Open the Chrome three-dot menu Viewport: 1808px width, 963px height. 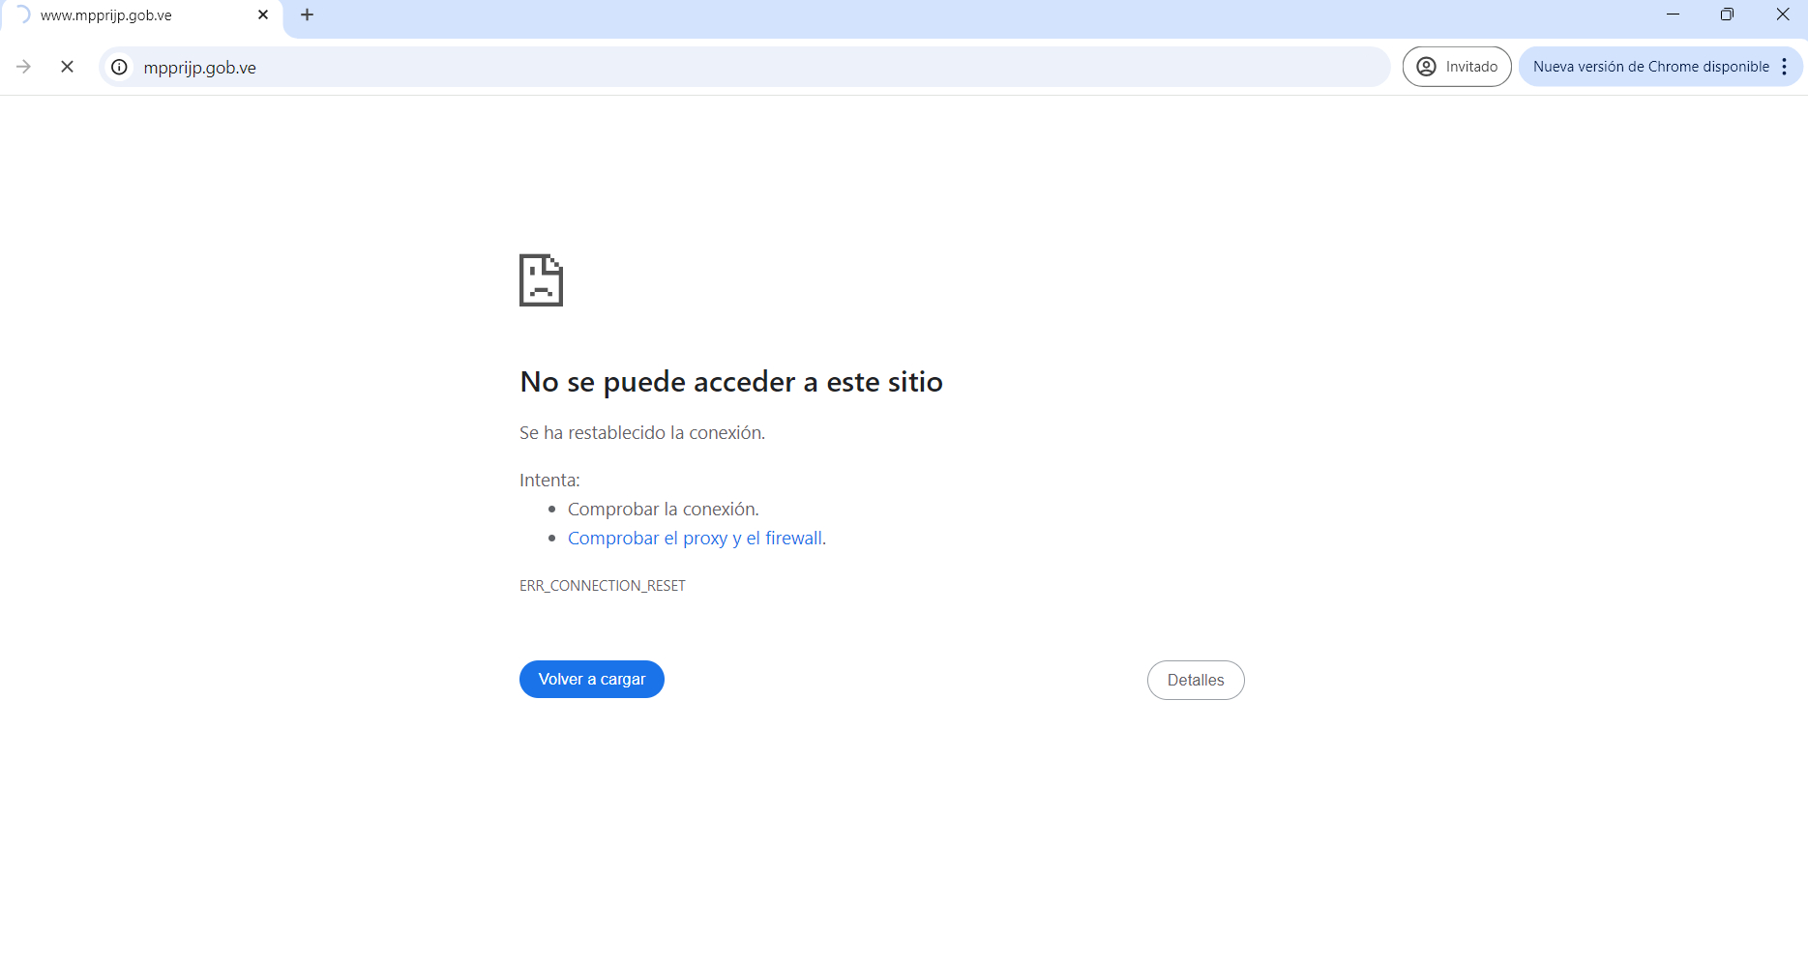(x=1785, y=67)
